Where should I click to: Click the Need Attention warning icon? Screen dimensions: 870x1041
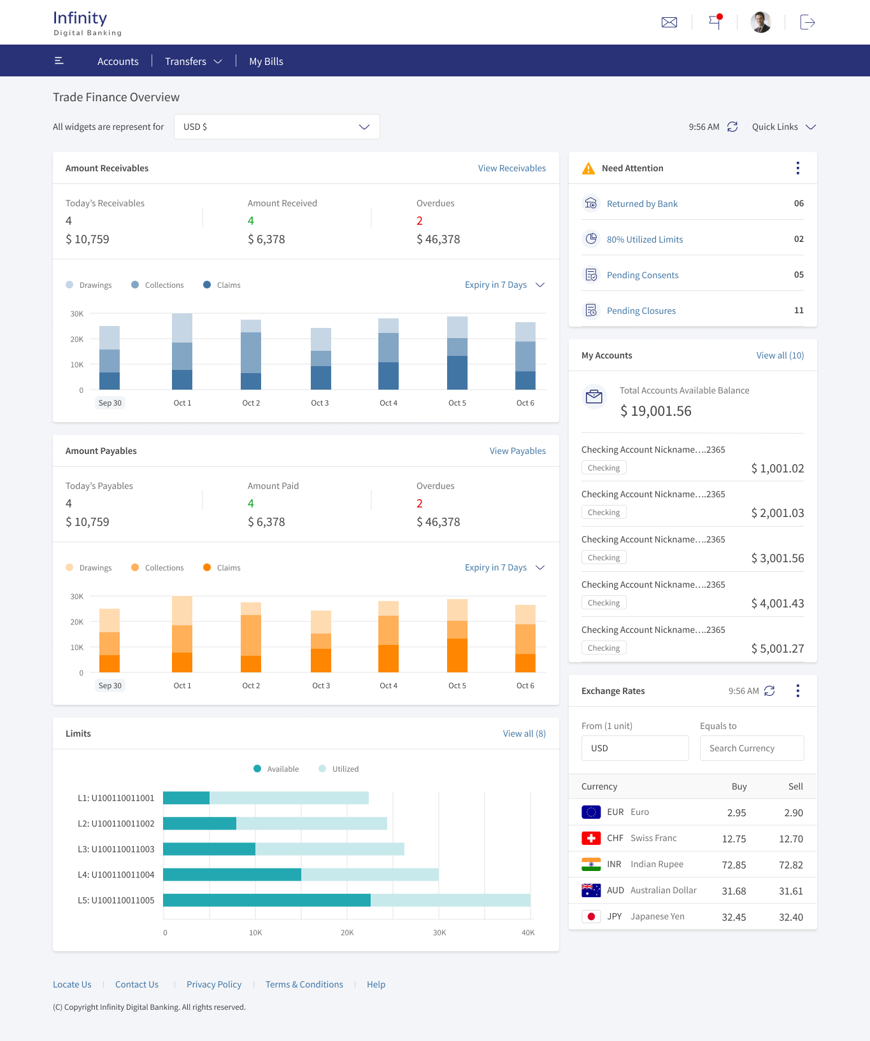(x=588, y=168)
